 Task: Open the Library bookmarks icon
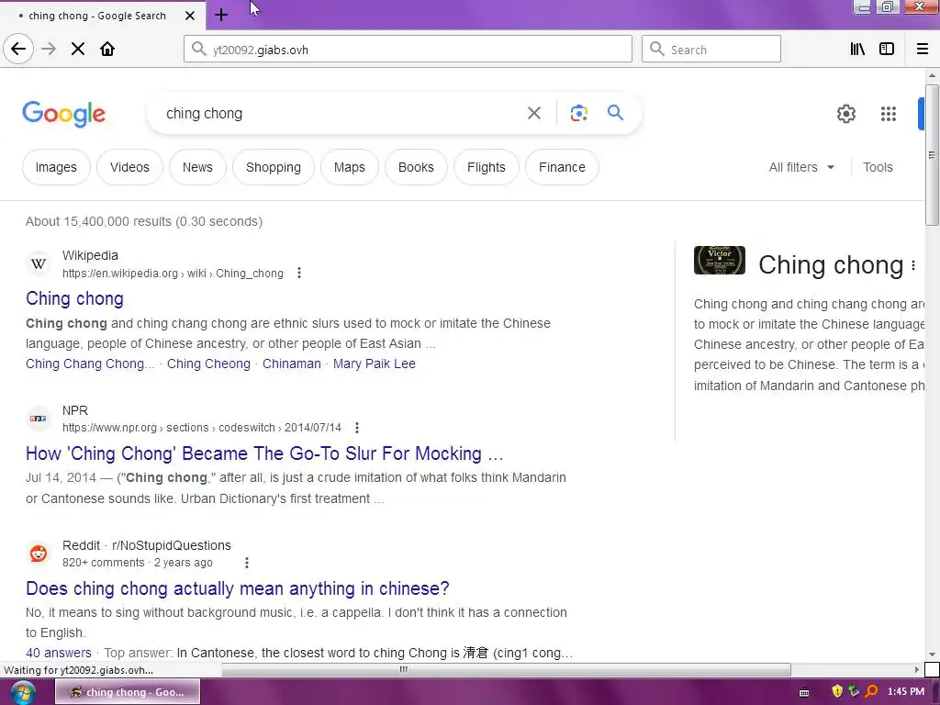[x=857, y=50]
